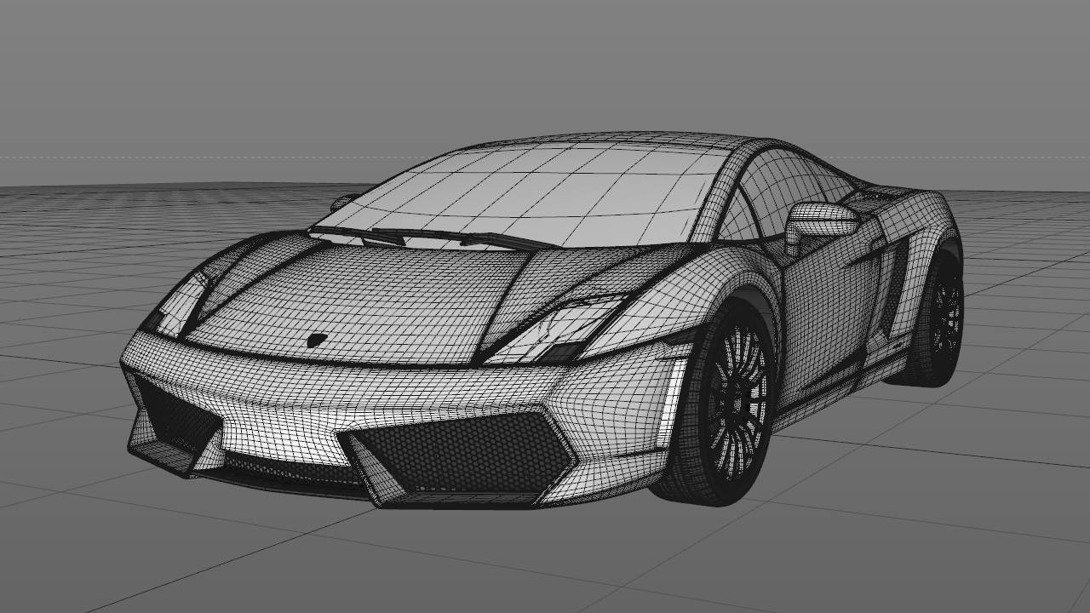Screen dimensions: 1090x613
Task: Select the car's front wheel rim
Action: click(x=737, y=400)
